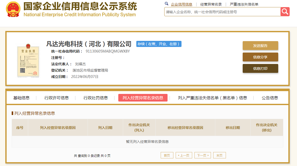Select the 企业信用信息 search category
Screen dimensions: 297x166
pos(181,4)
